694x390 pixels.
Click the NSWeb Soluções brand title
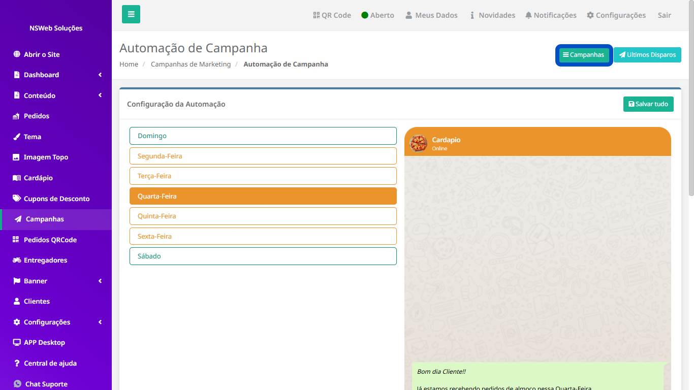(56, 28)
